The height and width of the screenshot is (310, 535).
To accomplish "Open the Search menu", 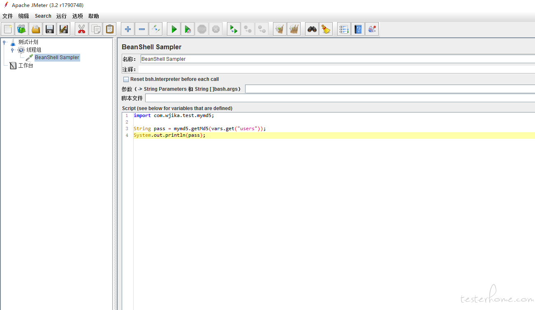I will [x=43, y=16].
